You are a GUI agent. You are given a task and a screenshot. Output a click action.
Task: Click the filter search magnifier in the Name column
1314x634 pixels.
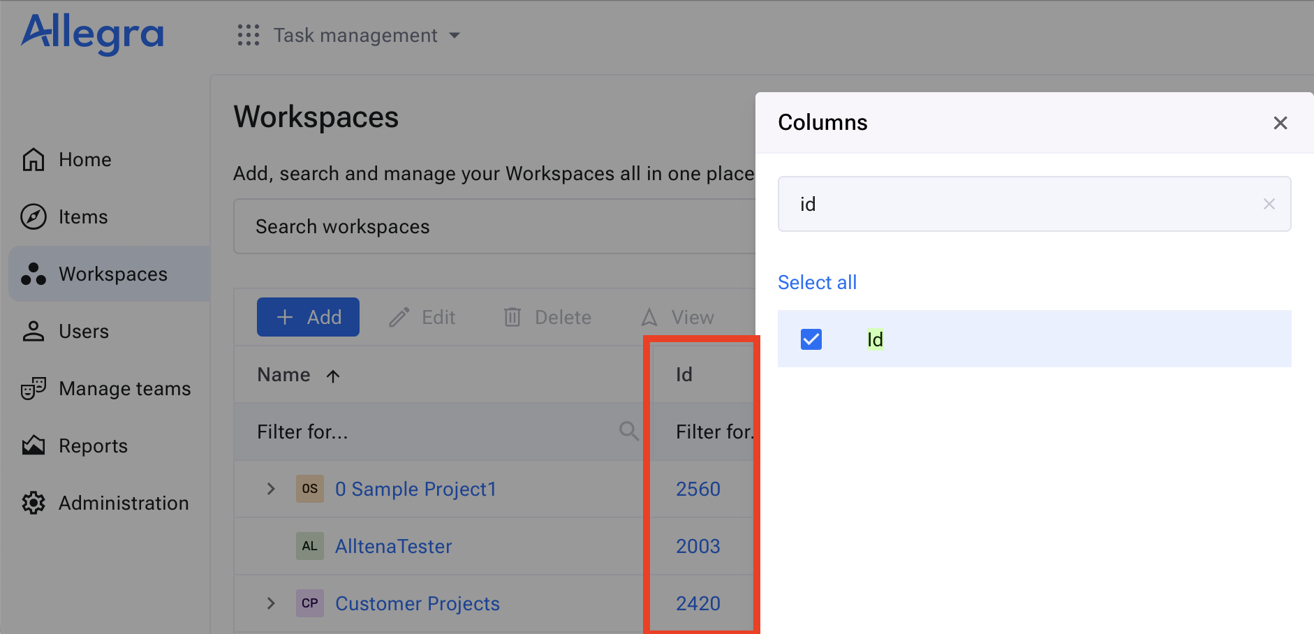click(x=628, y=431)
